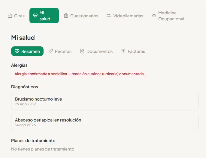Image resolution: width=206 pixels, height=158 pixels.
Task: Click the invoice icon beside Facturas
Action: [x=123, y=51]
